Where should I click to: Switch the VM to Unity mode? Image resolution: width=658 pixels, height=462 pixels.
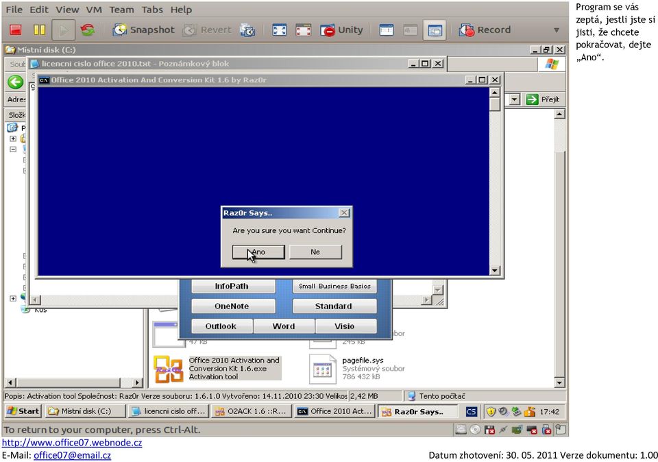(341, 29)
